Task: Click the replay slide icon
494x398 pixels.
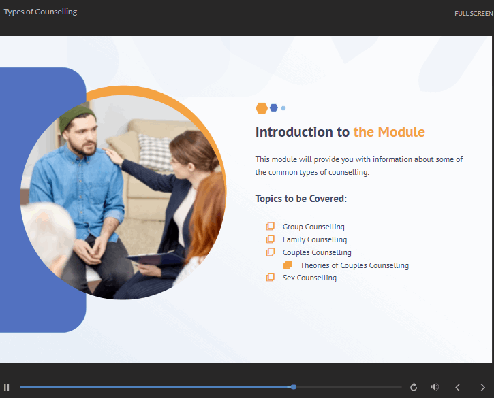Action: tap(414, 387)
